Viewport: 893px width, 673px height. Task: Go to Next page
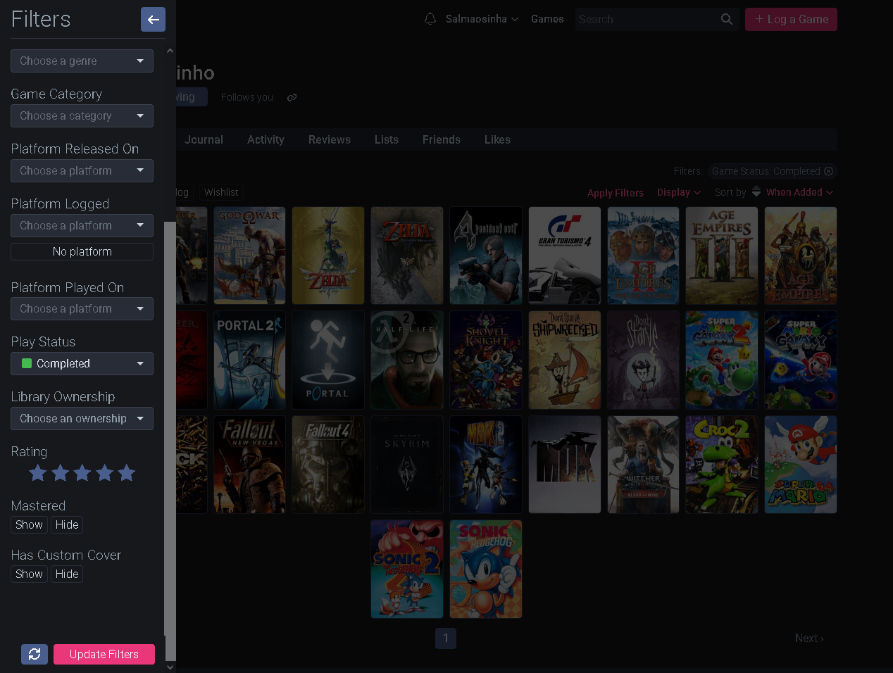pyautogui.click(x=809, y=639)
